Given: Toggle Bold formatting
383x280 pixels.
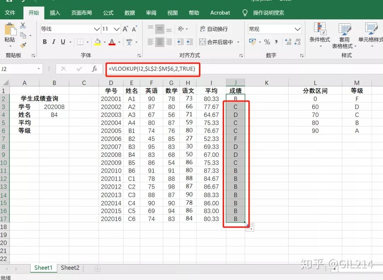Looking at the screenshot, I should point(44,42).
